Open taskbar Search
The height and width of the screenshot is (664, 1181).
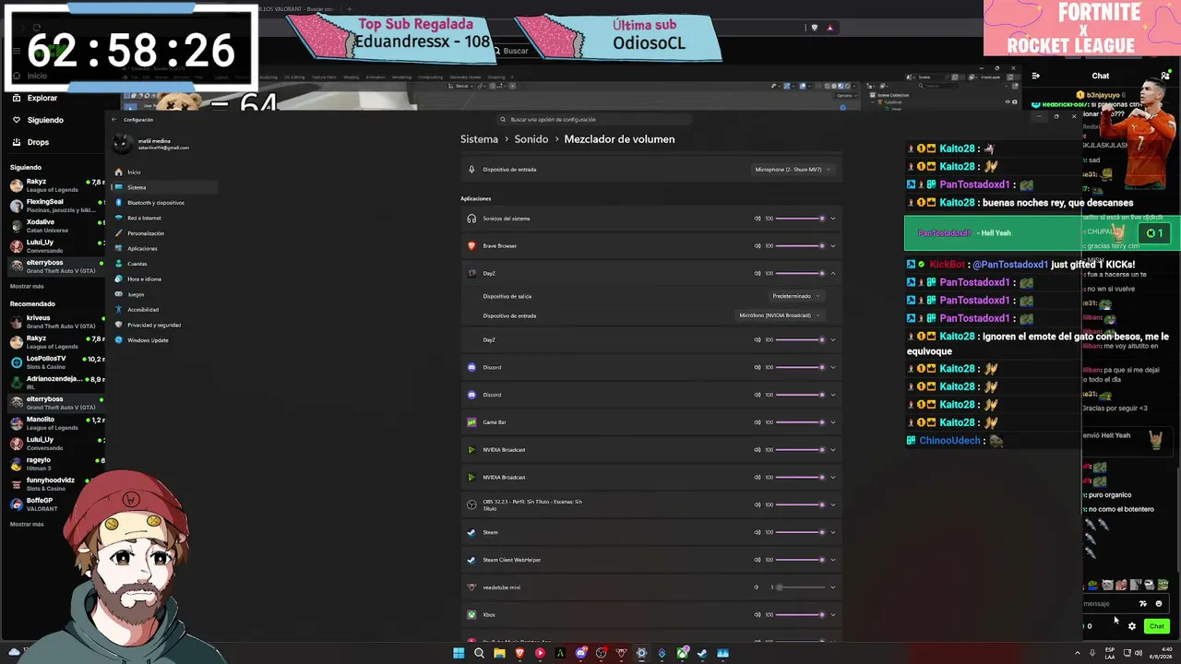(479, 653)
